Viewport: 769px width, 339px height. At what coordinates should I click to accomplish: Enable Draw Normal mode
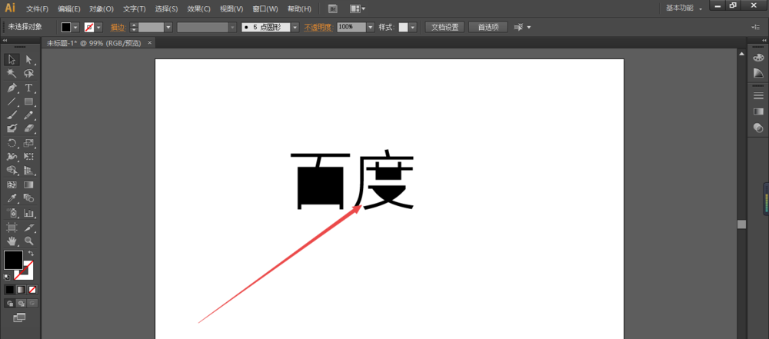tap(10, 304)
